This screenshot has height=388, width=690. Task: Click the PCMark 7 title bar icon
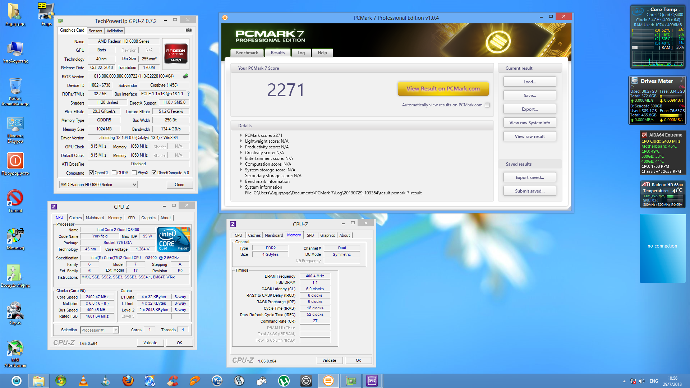pos(225,18)
